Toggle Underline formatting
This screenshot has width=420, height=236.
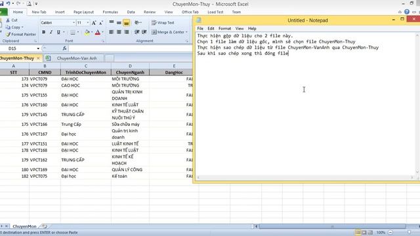click(58, 32)
